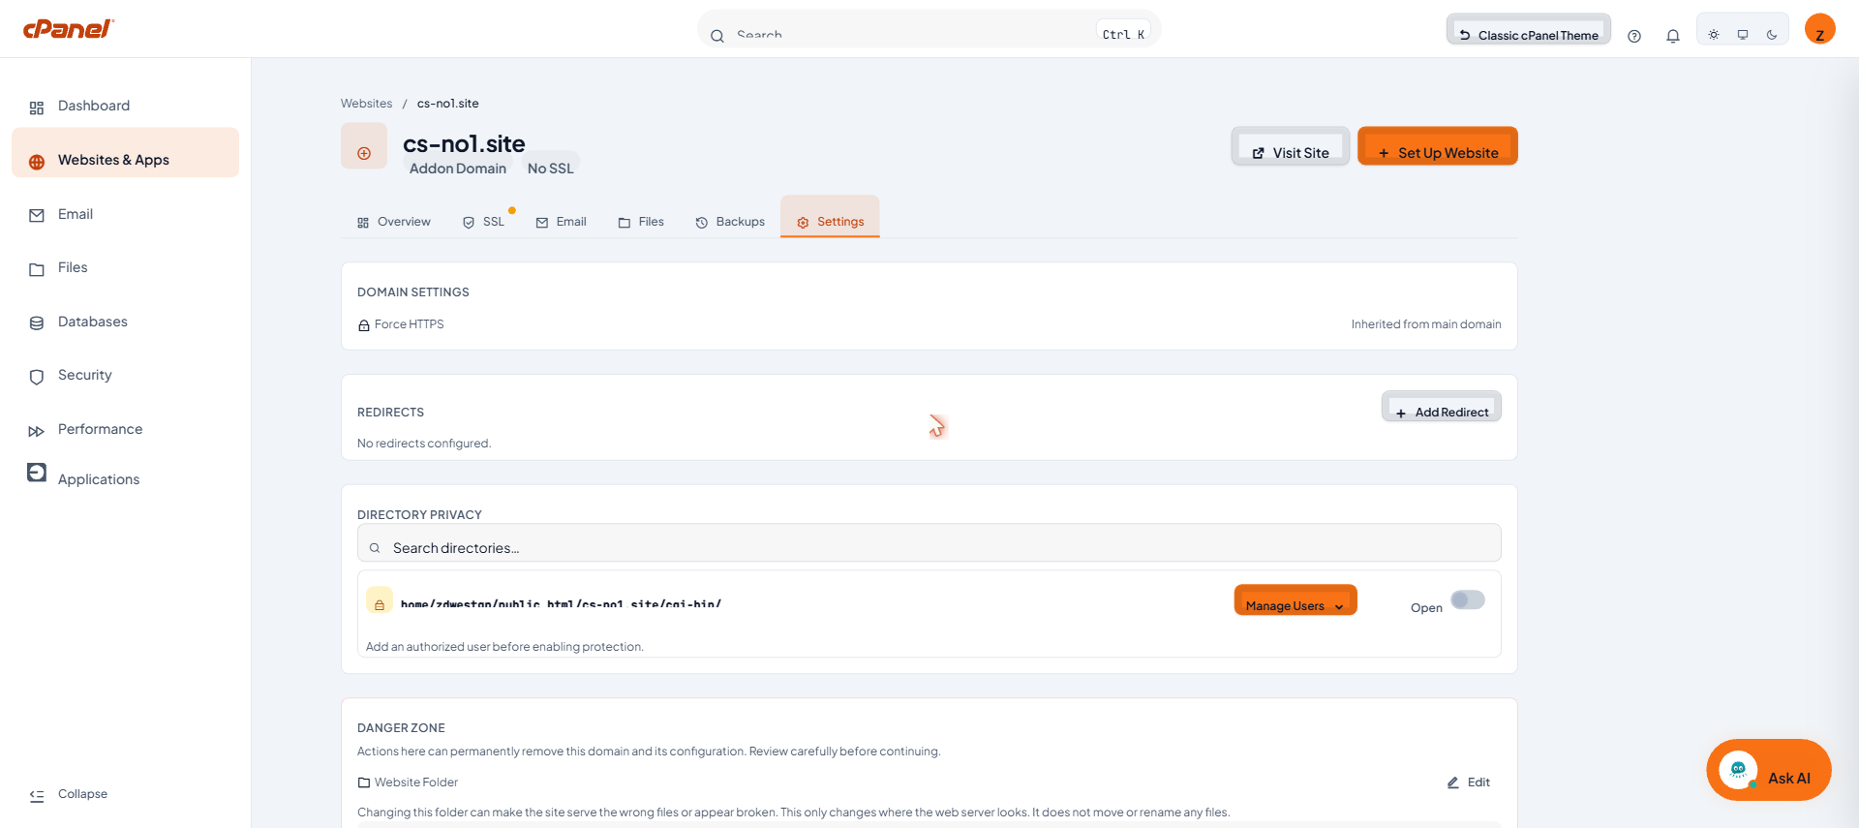The height and width of the screenshot is (828, 1859).
Task: Collapse the sidebar
Action: coord(69,794)
